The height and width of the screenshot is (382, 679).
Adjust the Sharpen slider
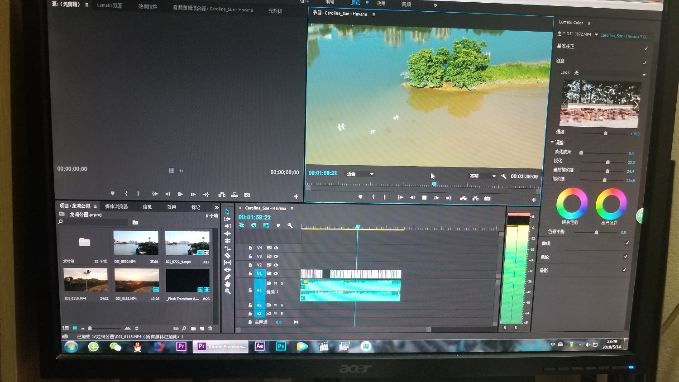(608, 162)
